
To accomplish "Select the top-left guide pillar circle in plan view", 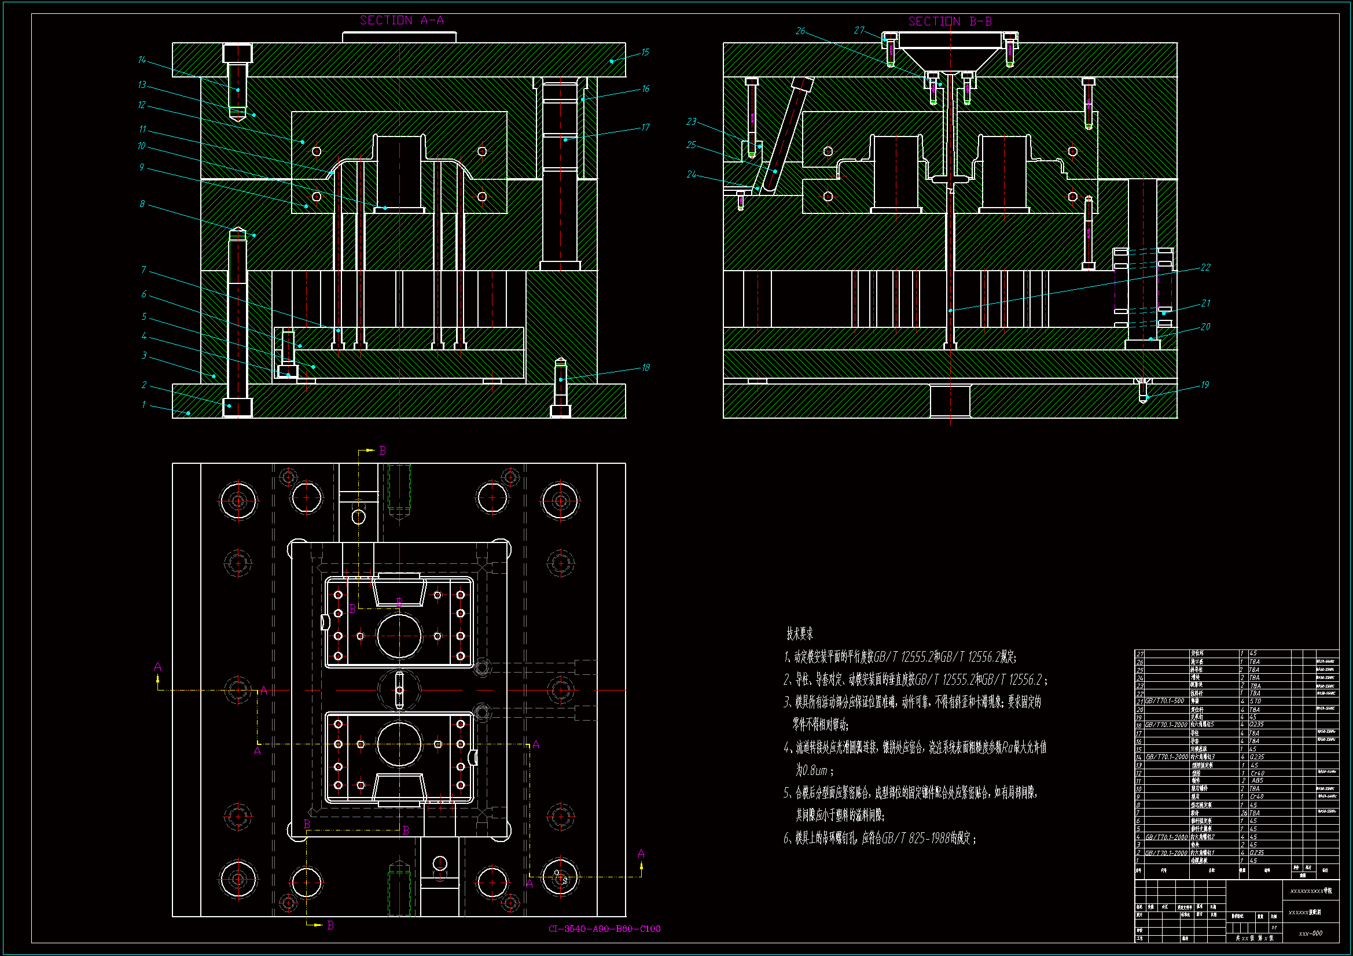I will [238, 501].
